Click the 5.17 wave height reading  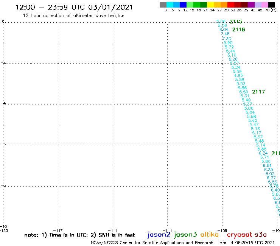pos(257,133)
